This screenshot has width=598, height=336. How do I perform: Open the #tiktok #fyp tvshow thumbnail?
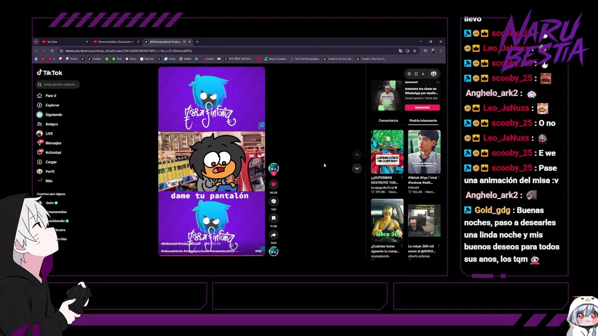pos(424,152)
